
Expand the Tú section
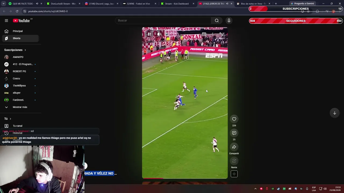pos(8,119)
